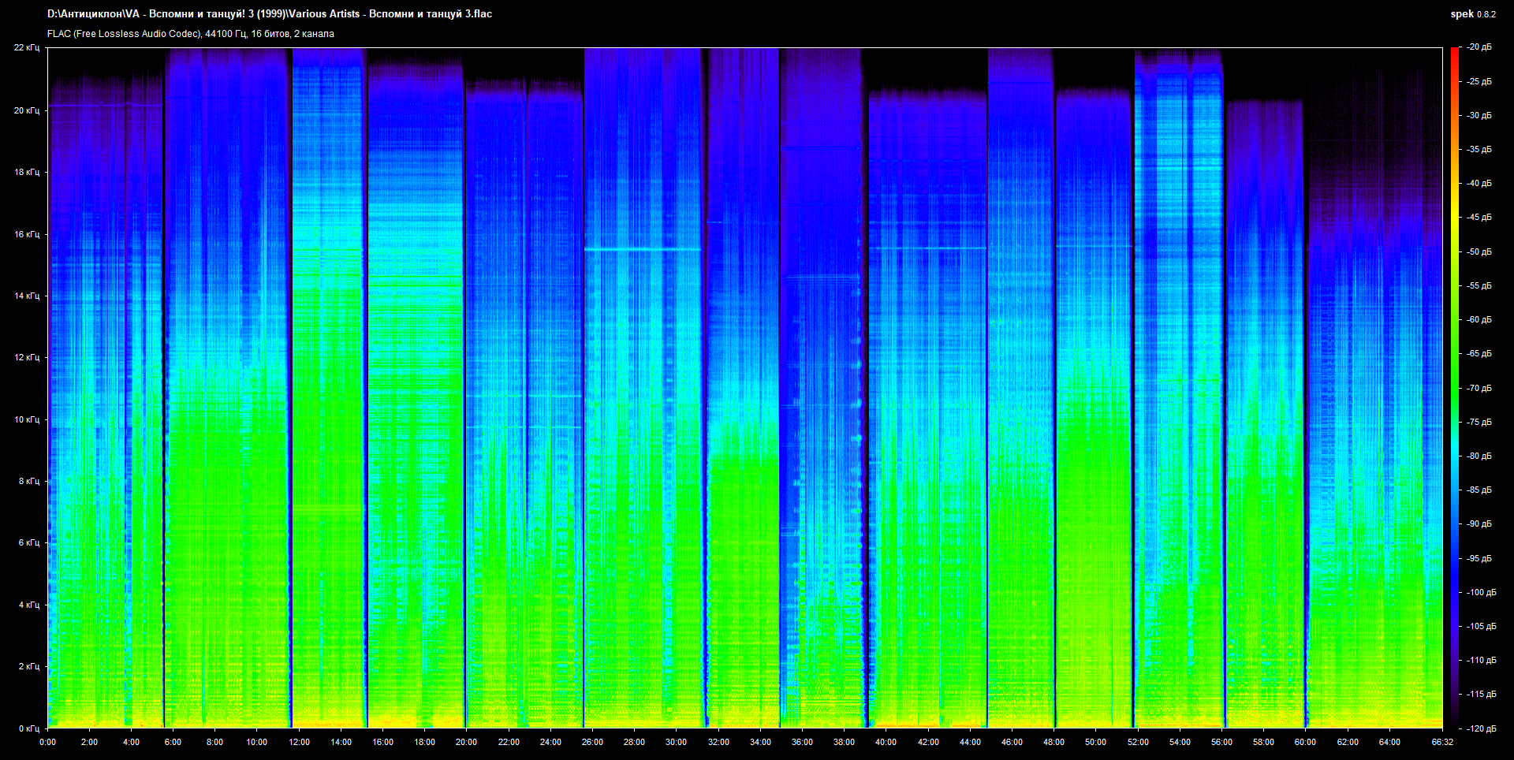Click the 16 кГц frequency axis label
The width and height of the screenshot is (1514, 760).
(x=26, y=234)
